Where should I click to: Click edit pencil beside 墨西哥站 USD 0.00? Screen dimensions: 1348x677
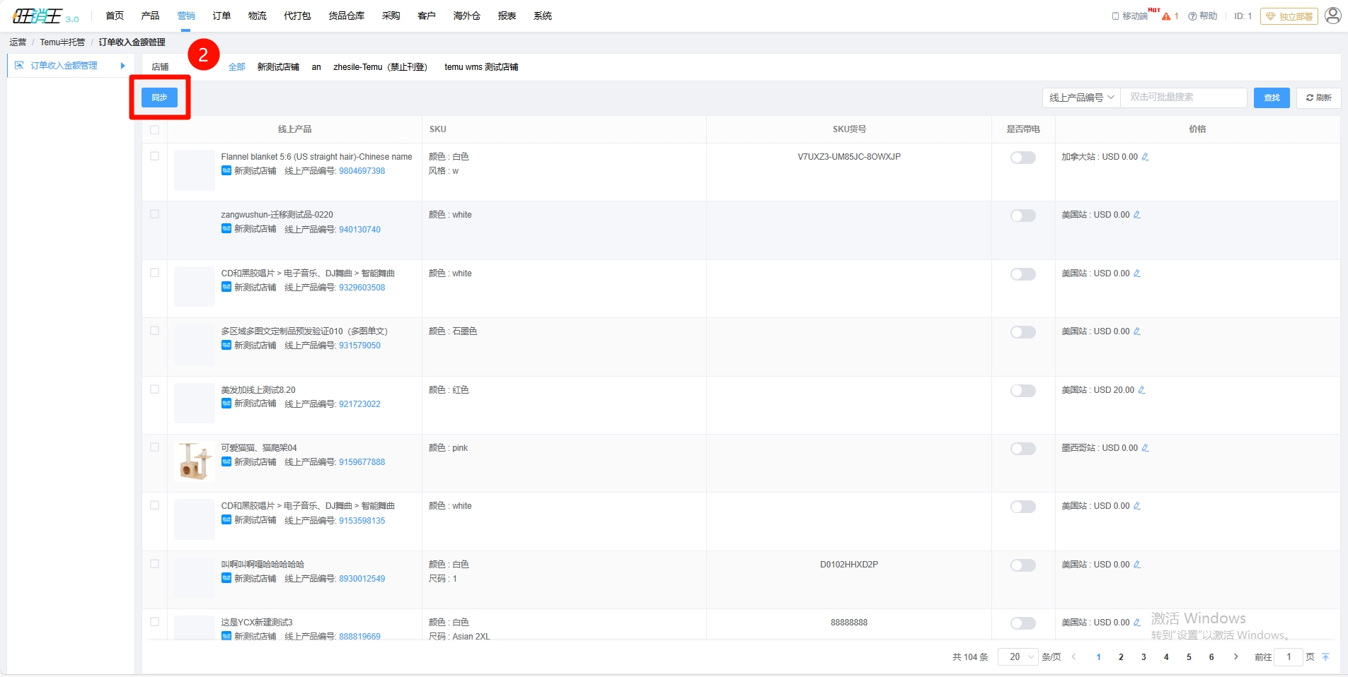1145,448
